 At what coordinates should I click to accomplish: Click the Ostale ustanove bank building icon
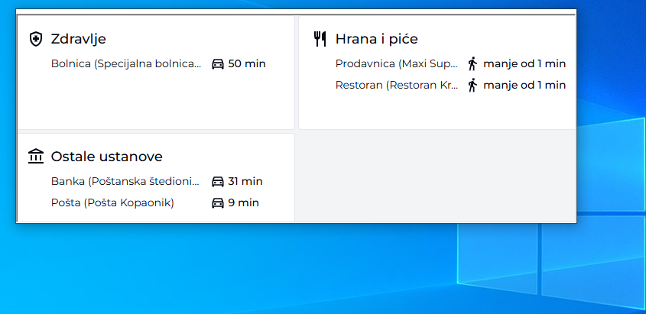pos(36,157)
